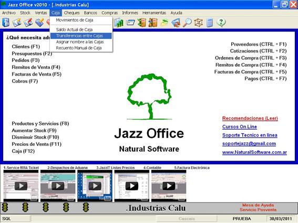
Task: Open the Cursos On Line link
Action: pos(240,126)
